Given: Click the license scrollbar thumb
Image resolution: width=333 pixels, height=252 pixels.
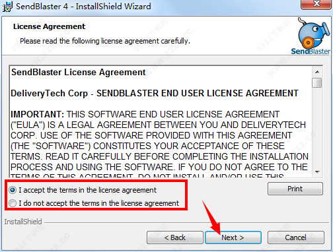Looking at the screenshot, I should point(317,83).
